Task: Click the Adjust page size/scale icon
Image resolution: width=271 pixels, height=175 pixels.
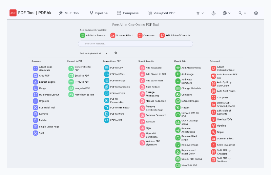Action: 36,69
